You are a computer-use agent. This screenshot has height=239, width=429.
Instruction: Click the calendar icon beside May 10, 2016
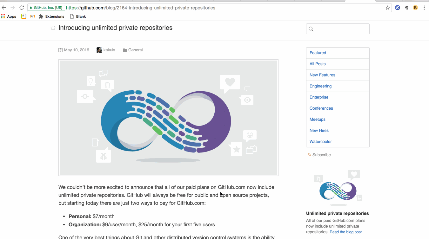[61, 50]
